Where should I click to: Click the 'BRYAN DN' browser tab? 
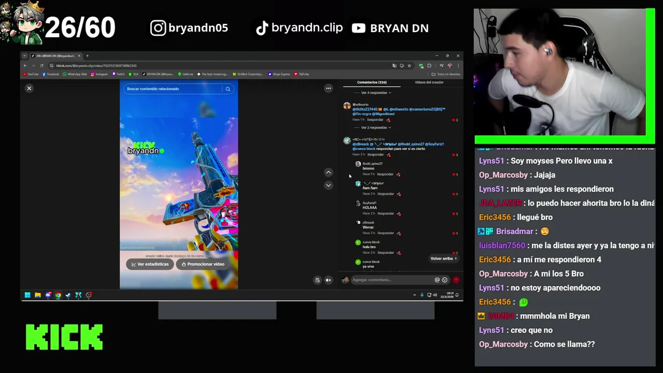pos(55,56)
